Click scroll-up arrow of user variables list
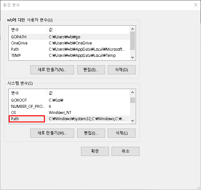This screenshot has height=190, width=201. click(133, 29)
